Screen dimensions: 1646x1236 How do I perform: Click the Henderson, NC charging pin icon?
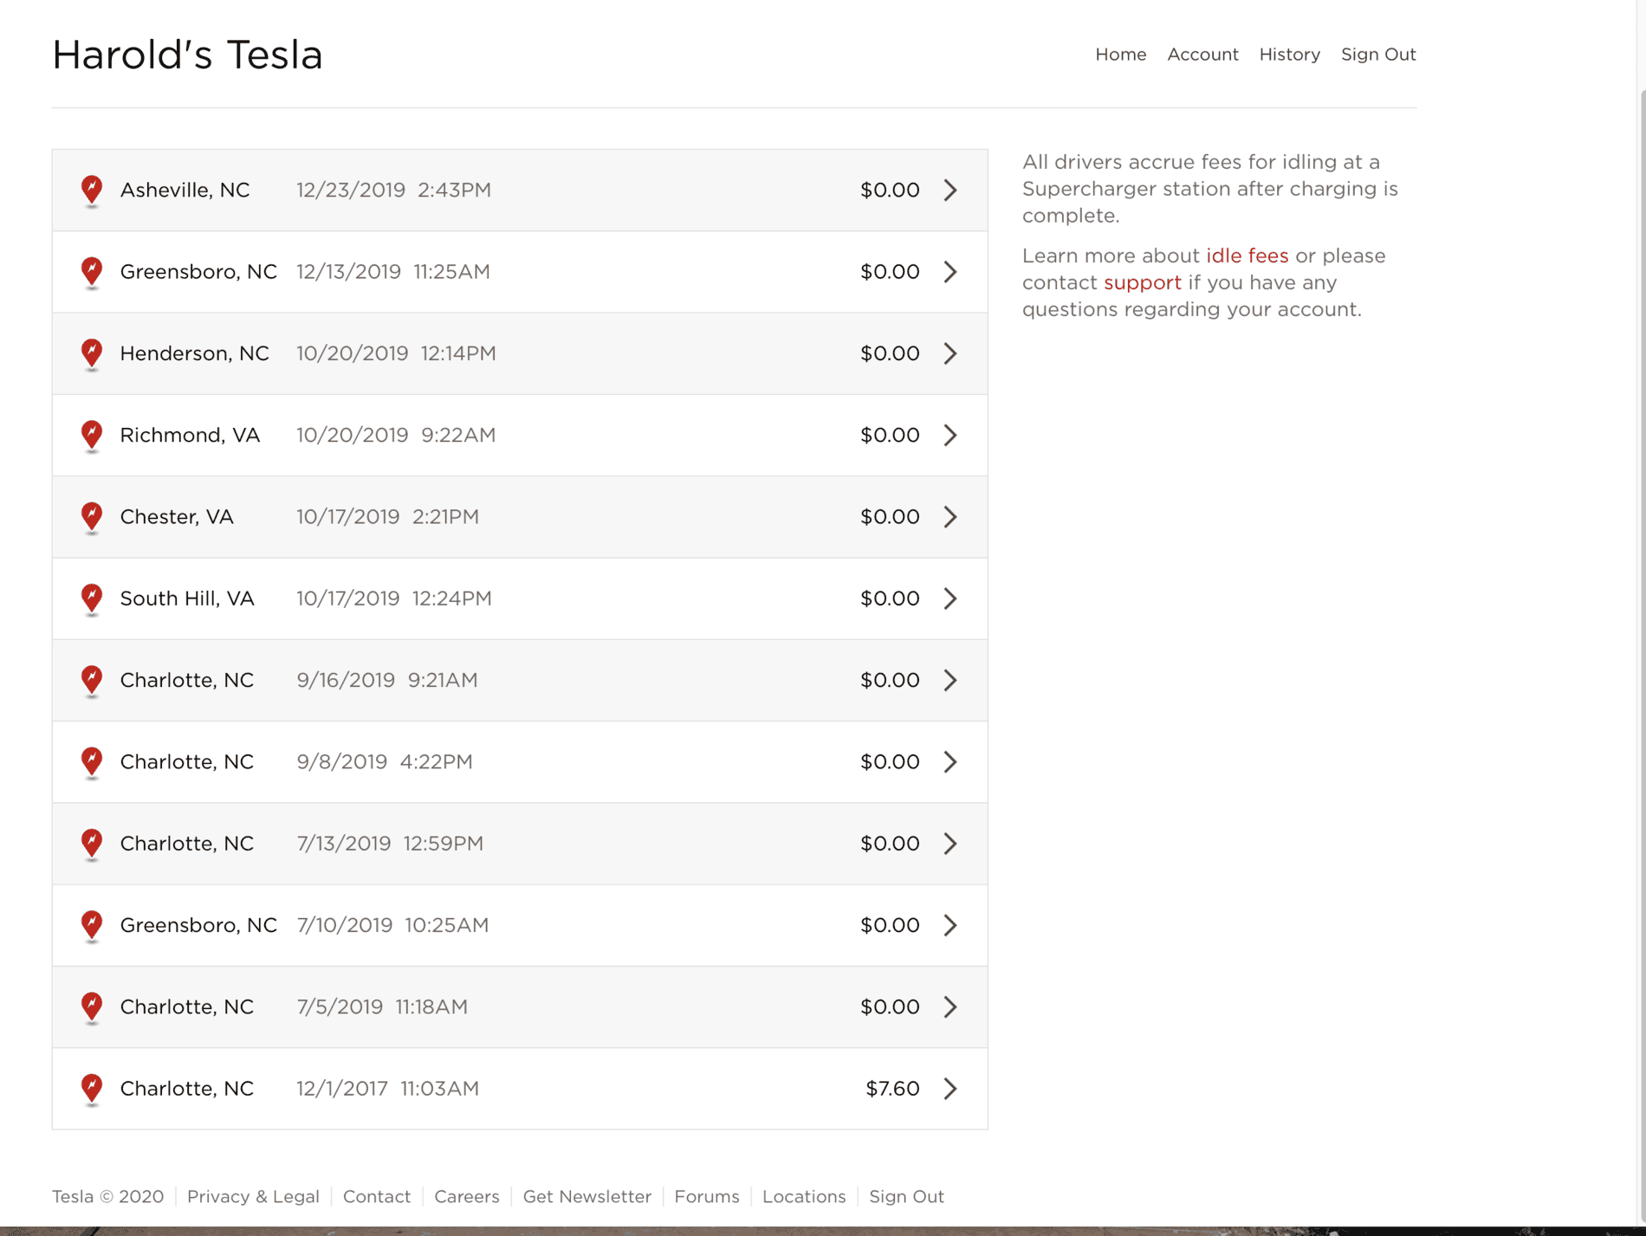point(91,353)
